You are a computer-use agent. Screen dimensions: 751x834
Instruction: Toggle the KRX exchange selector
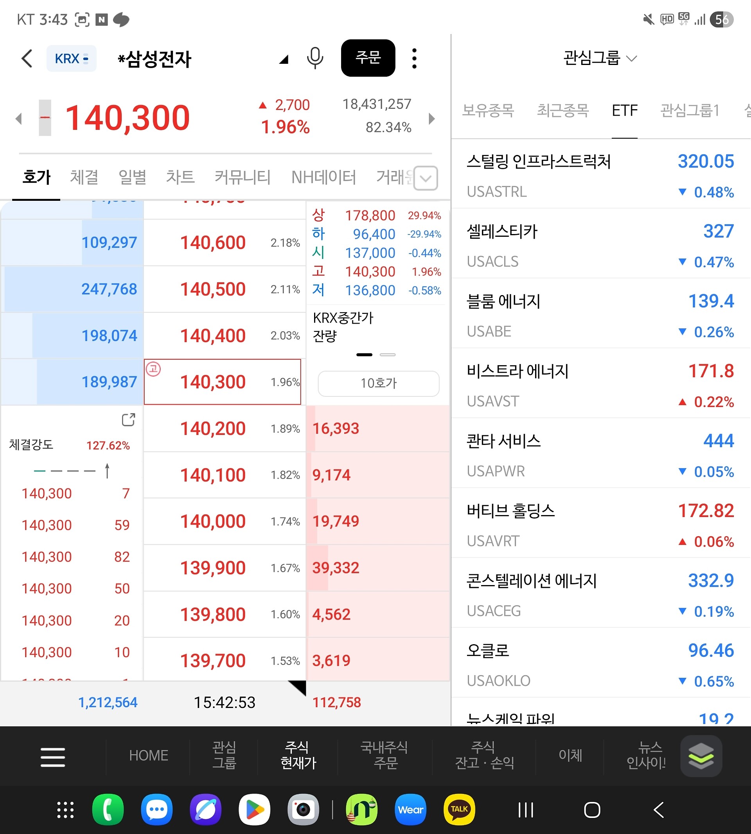click(x=72, y=59)
